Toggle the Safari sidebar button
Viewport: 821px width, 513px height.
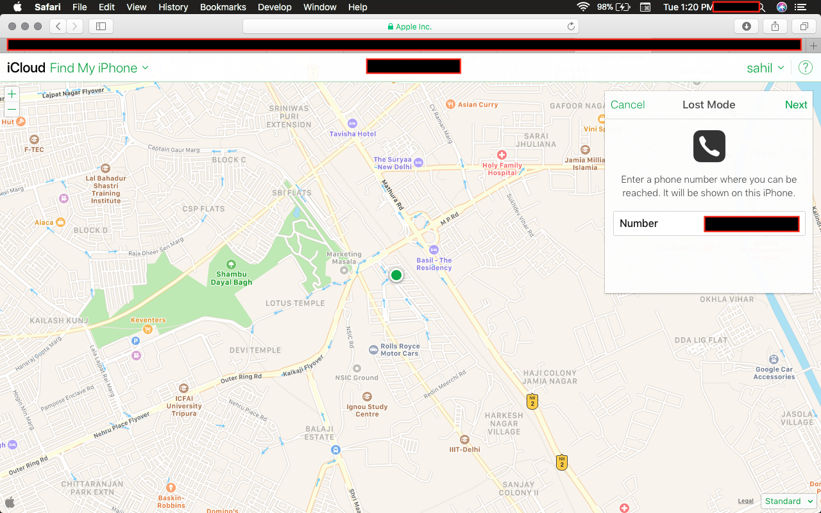101,26
